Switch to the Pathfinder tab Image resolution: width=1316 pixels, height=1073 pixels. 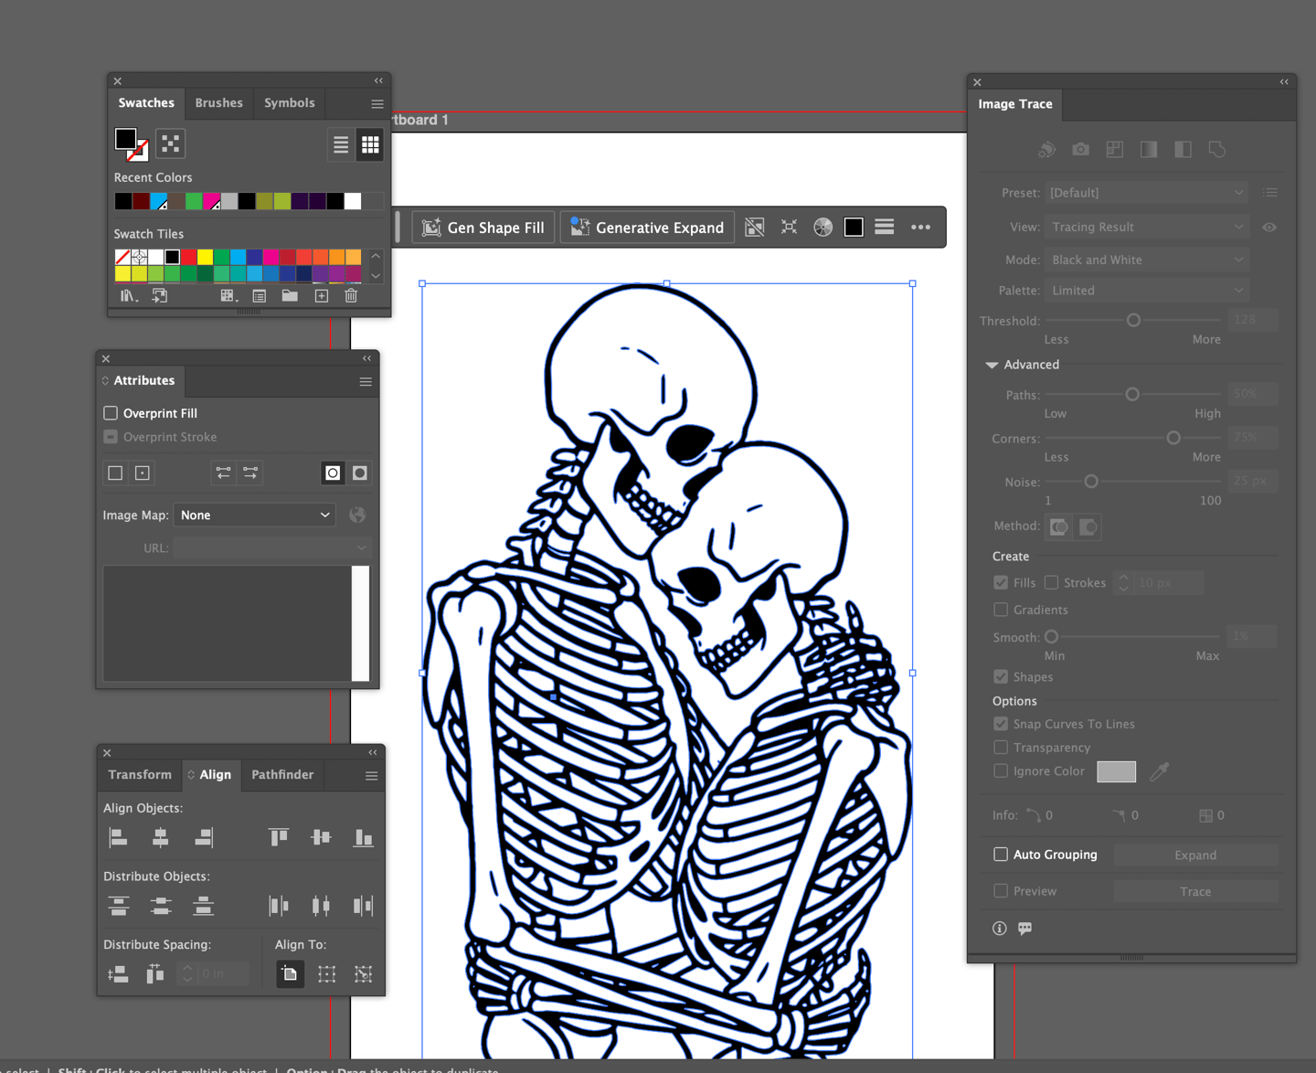282,775
